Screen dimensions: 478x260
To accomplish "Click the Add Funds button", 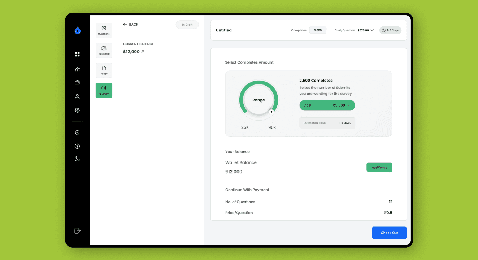I will (379, 168).
